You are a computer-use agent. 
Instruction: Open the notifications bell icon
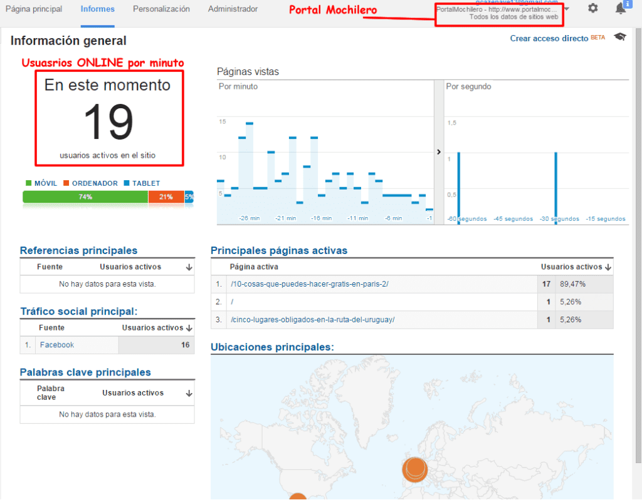pos(621,9)
